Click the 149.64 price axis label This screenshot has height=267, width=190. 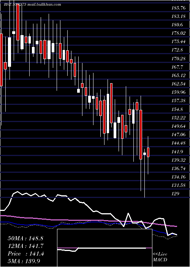(179, 126)
